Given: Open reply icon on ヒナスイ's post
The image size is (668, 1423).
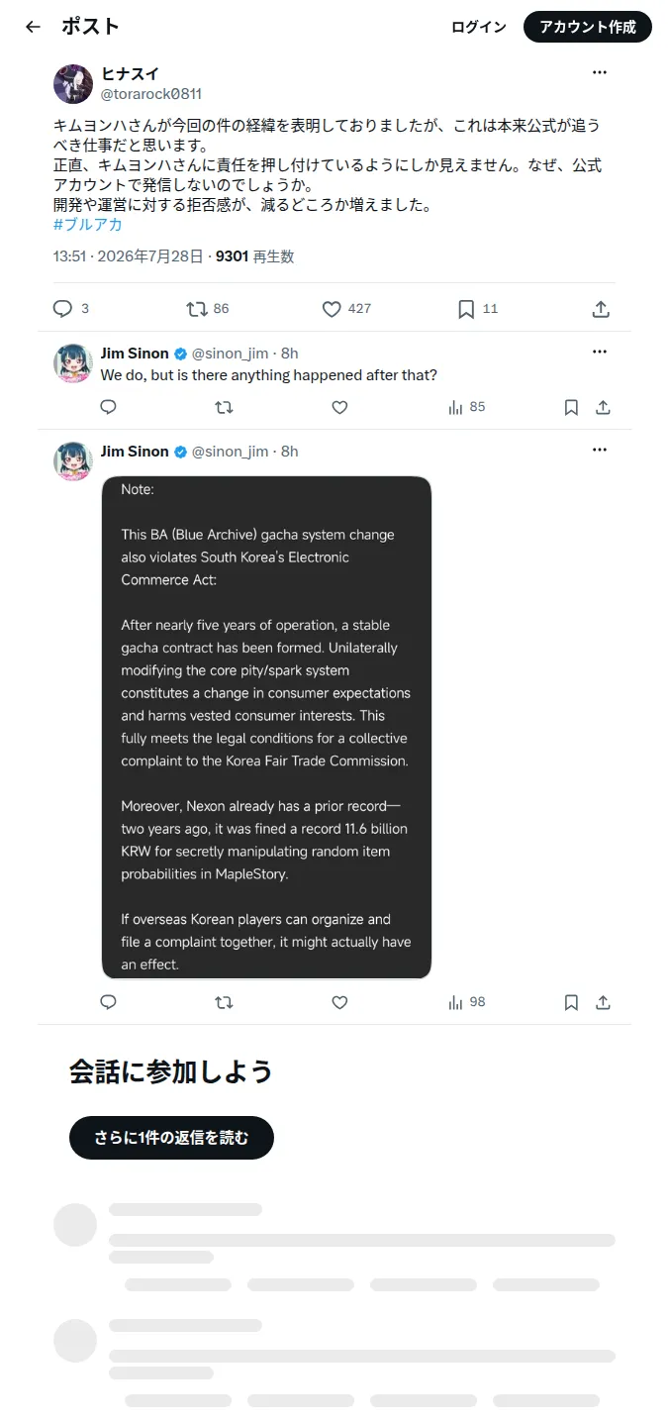Looking at the screenshot, I should 63,309.
